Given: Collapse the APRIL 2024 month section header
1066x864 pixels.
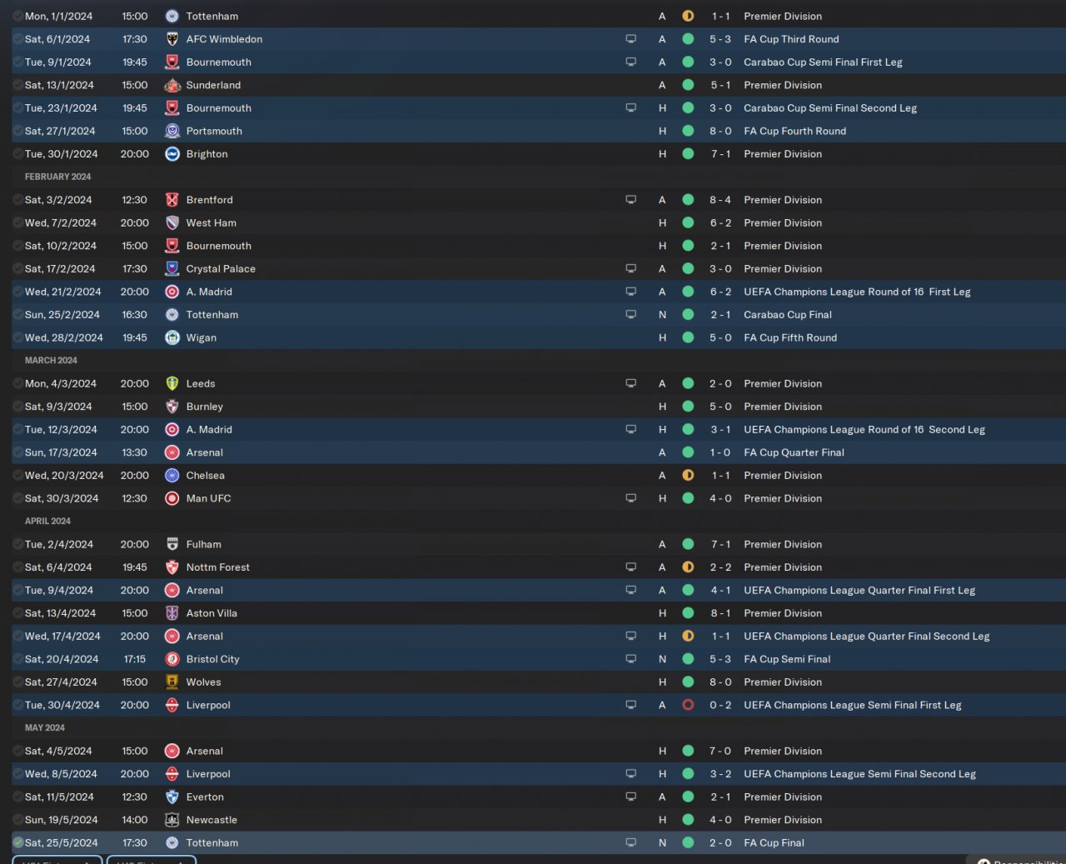Looking at the screenshot, I should coord(47,521).
